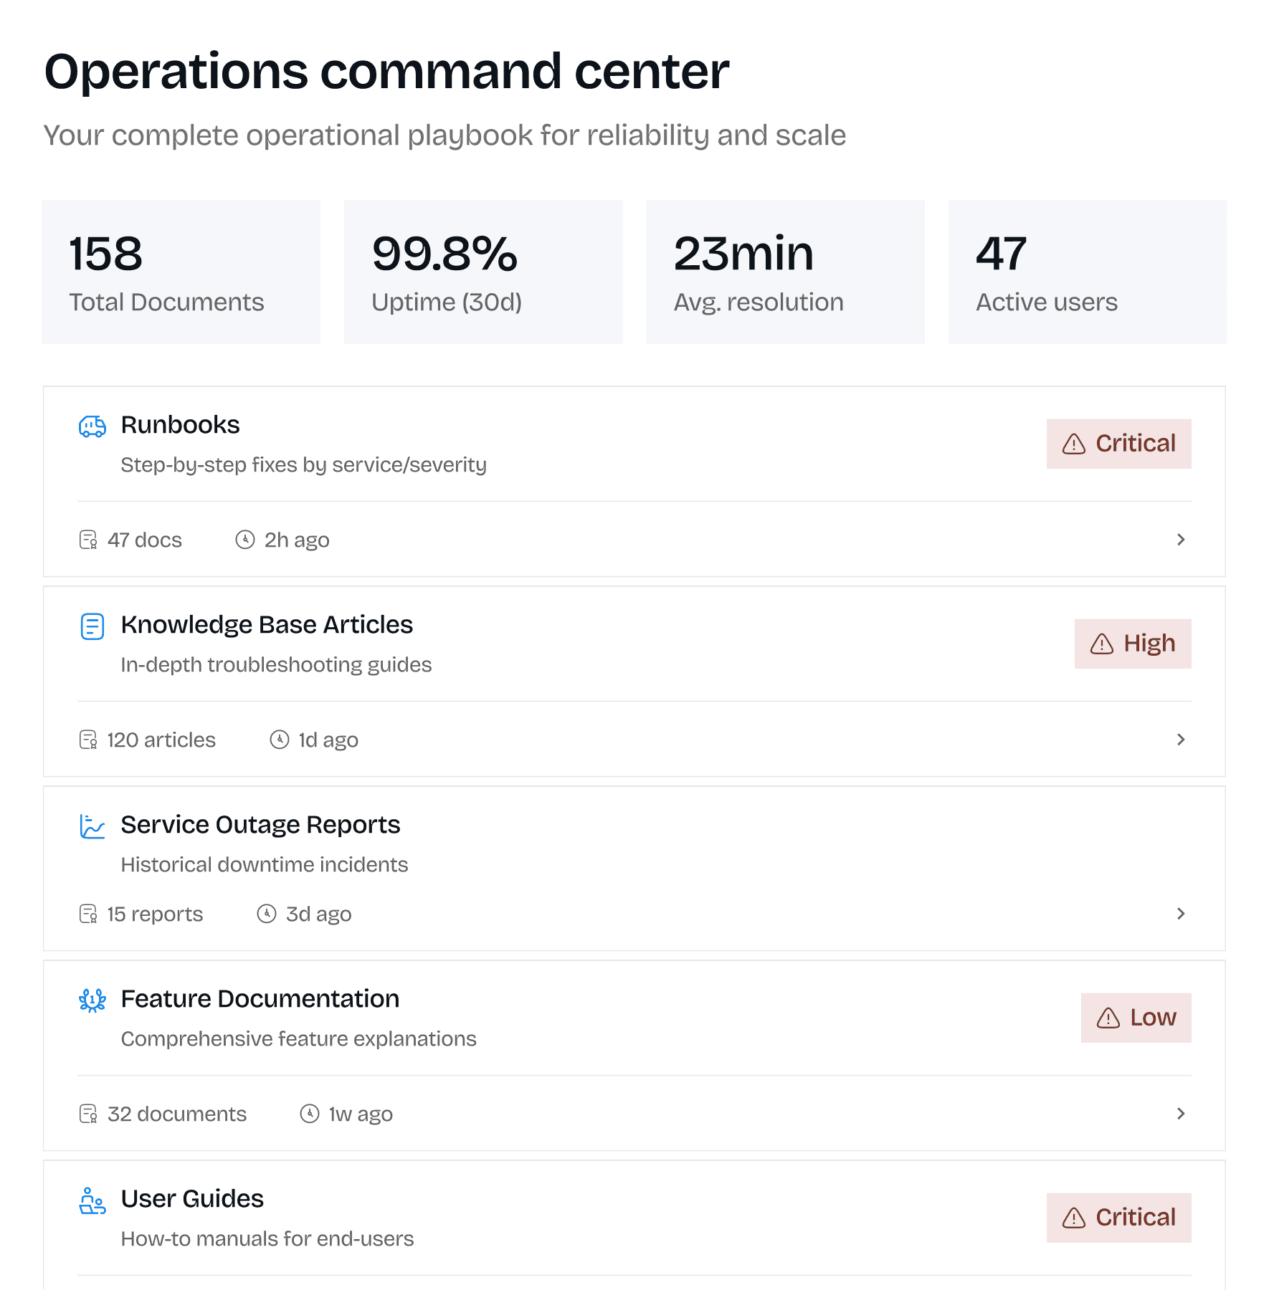Open the User Guides heading
The height and width of the screenshot is (1290, 1269).
[192, 1199]
